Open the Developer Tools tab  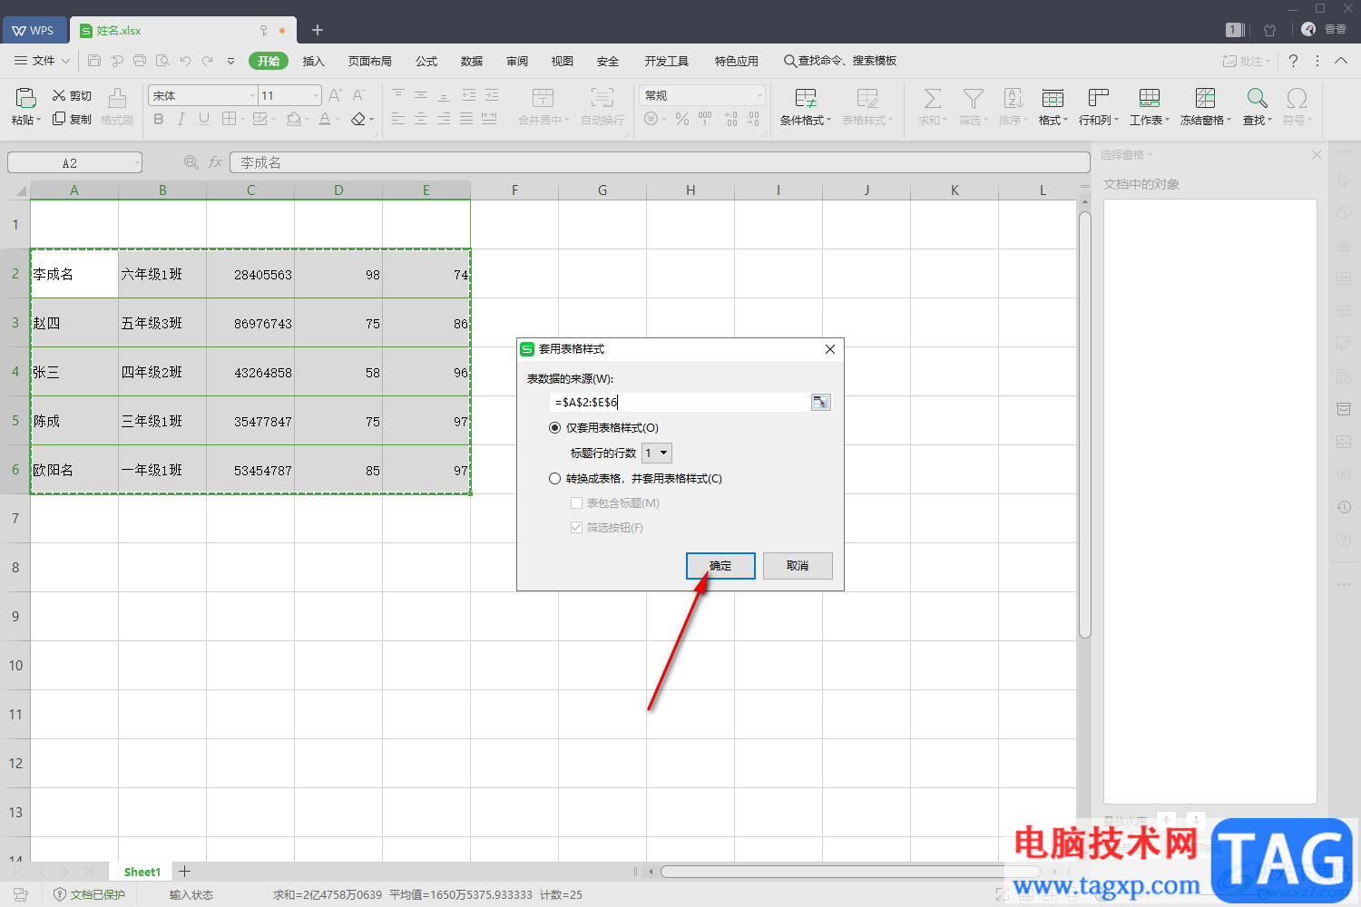coord(667,61)
